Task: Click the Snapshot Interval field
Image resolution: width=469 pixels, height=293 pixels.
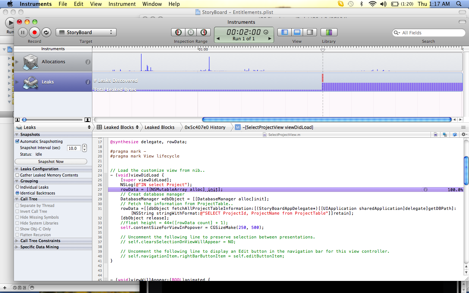Action: (x=73, y=148)
